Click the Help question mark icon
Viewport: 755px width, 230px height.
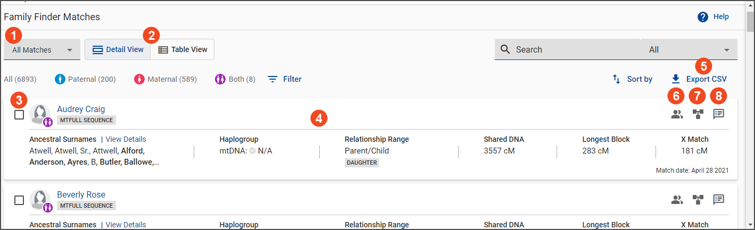(703, 17)
